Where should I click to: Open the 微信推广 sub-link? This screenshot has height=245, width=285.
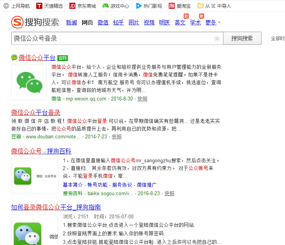click(146, 185)
